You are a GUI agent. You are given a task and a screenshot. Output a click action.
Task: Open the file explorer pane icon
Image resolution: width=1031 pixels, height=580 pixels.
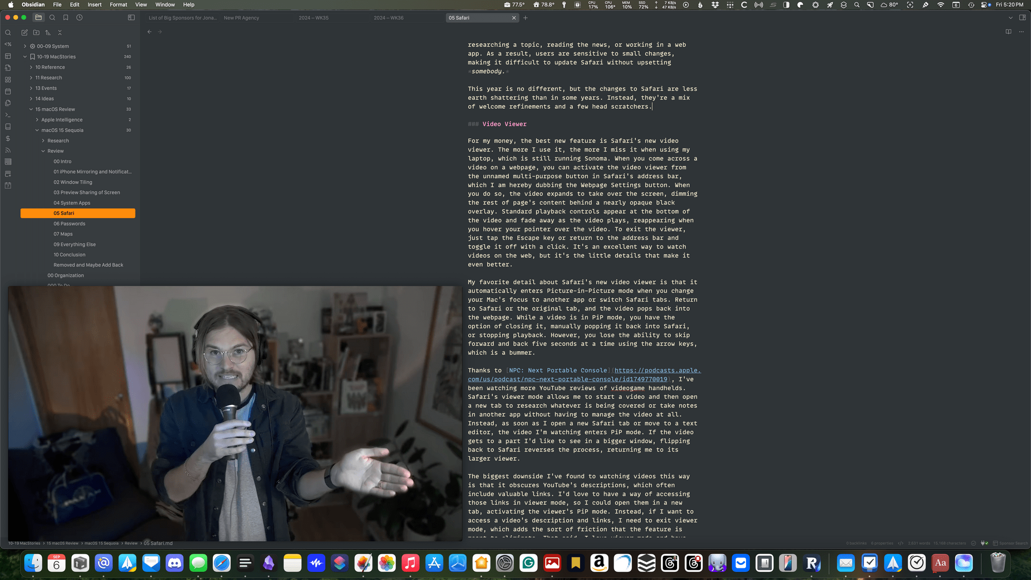click(38, 18)
